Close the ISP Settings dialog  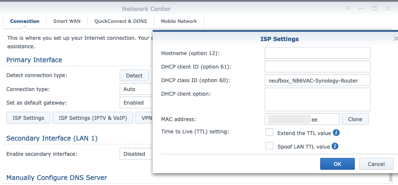pos(395,39)
